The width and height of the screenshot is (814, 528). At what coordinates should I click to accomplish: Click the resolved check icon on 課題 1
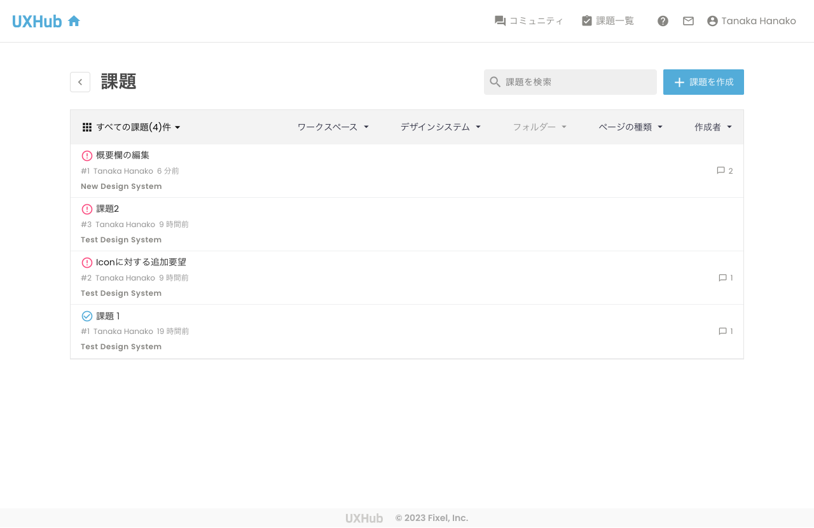(x=86, y=316)
